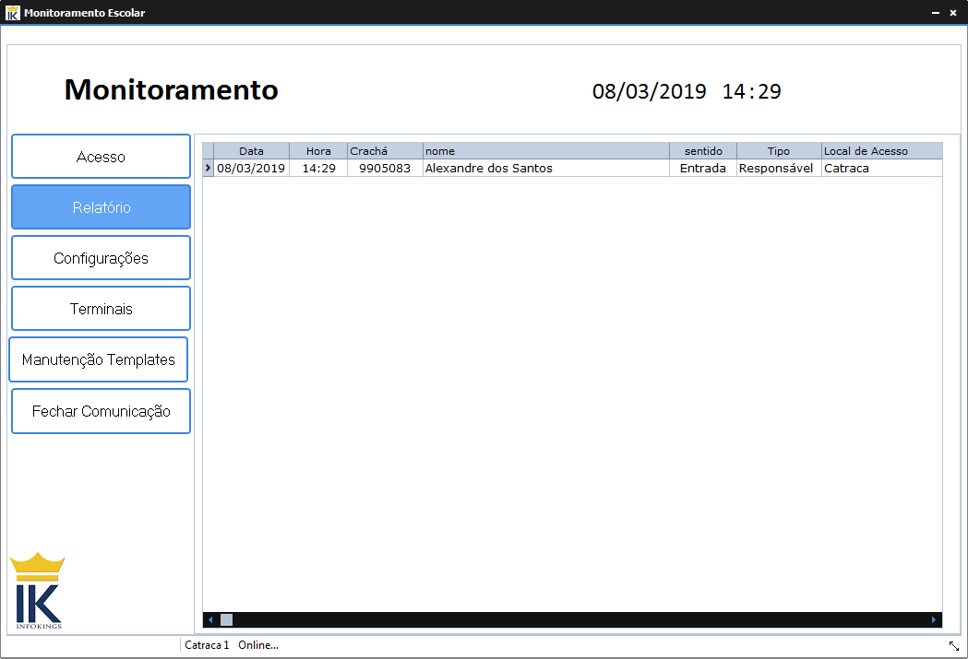Click the right arrow of horizontal scrollbar
The width and height of the screenshot is (968, 659).
click(935, 619)
